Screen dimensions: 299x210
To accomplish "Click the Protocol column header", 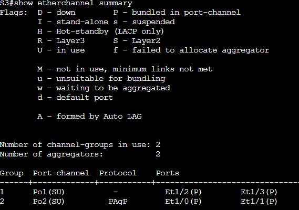I will [x=118, y=173].
